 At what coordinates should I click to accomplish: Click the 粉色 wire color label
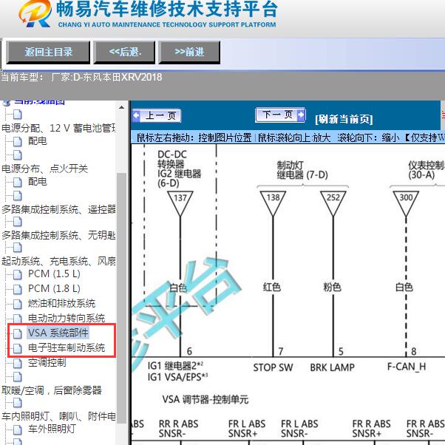(332, 287)
